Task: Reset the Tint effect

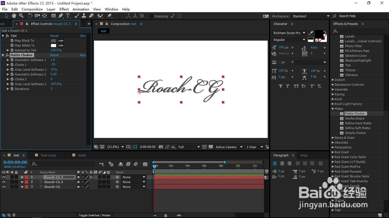Action: [x=54, y=36]
